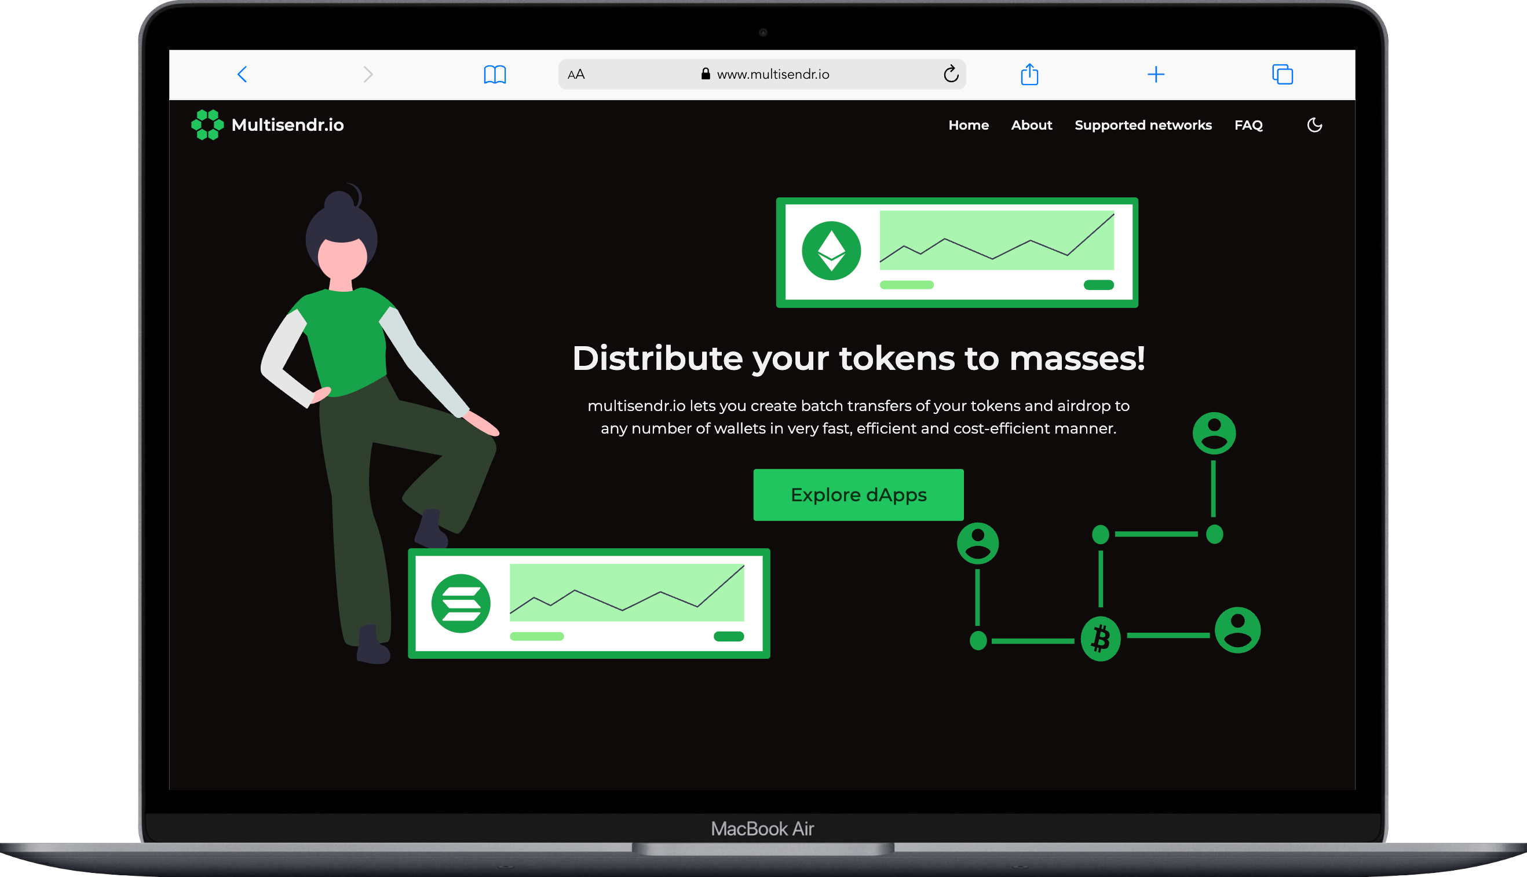Image resolution: width=1527 pixels, height=877 pixels.
Task: Go to Home nav item
Action: tap(968, 124)
